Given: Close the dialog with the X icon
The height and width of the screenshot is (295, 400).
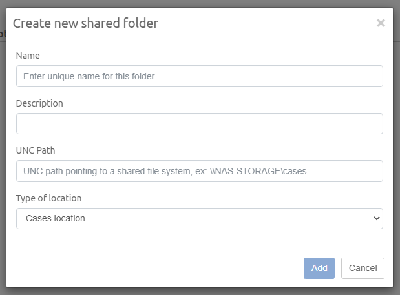Looking at the screenshot, I should click(381, 23).
